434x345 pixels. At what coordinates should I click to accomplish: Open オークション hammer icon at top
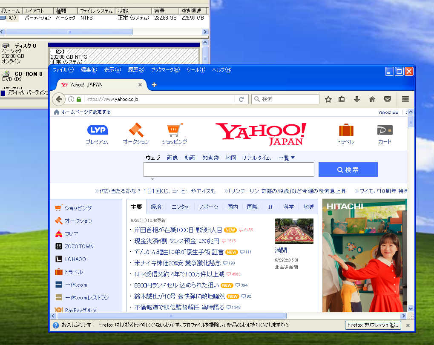point(136,129)
